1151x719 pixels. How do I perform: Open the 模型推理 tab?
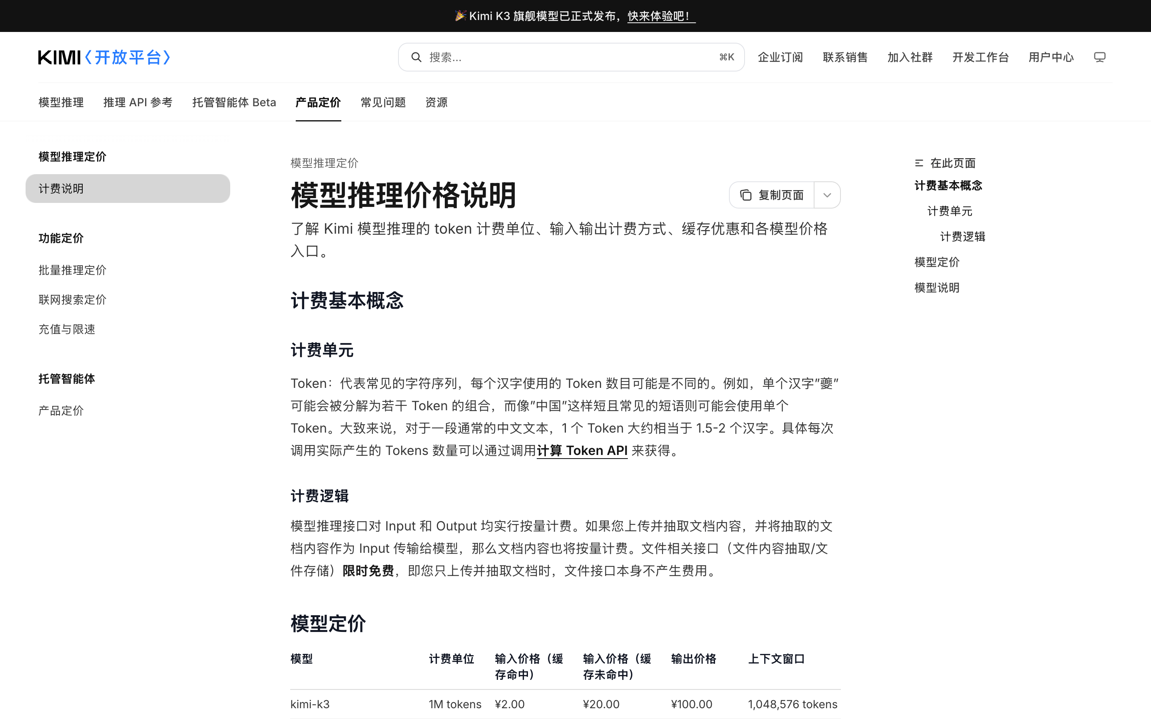tap(61, 102)
